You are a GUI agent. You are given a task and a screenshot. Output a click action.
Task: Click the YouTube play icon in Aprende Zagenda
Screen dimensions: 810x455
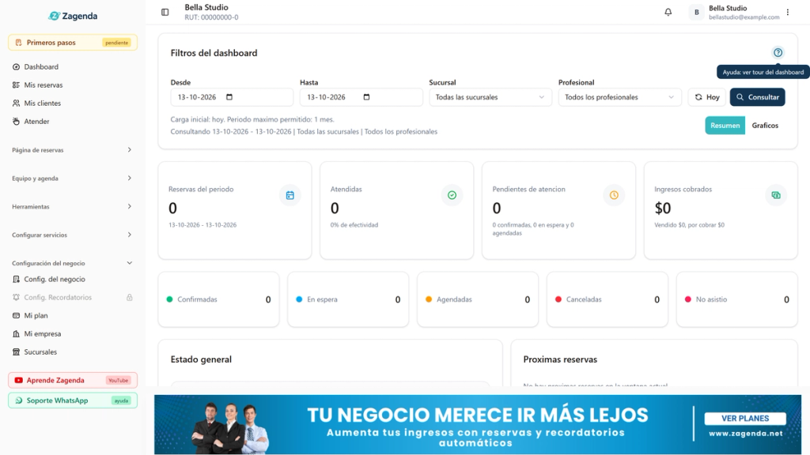[x=19, y=380]
